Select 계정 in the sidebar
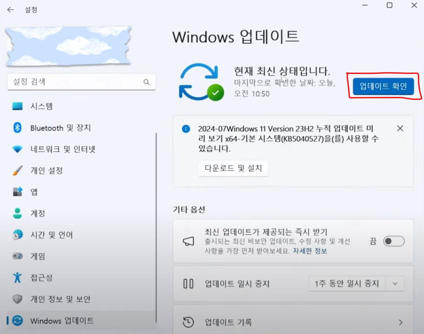424x334 pixels. pyautogui.click(x=38, y=213)
